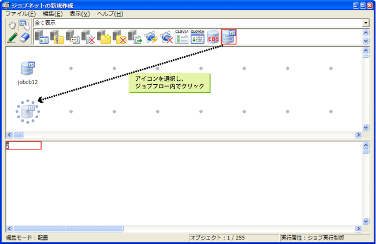Open the 編集(E) menu
This screenshot has height=244, width=376.
pos(53,14)
